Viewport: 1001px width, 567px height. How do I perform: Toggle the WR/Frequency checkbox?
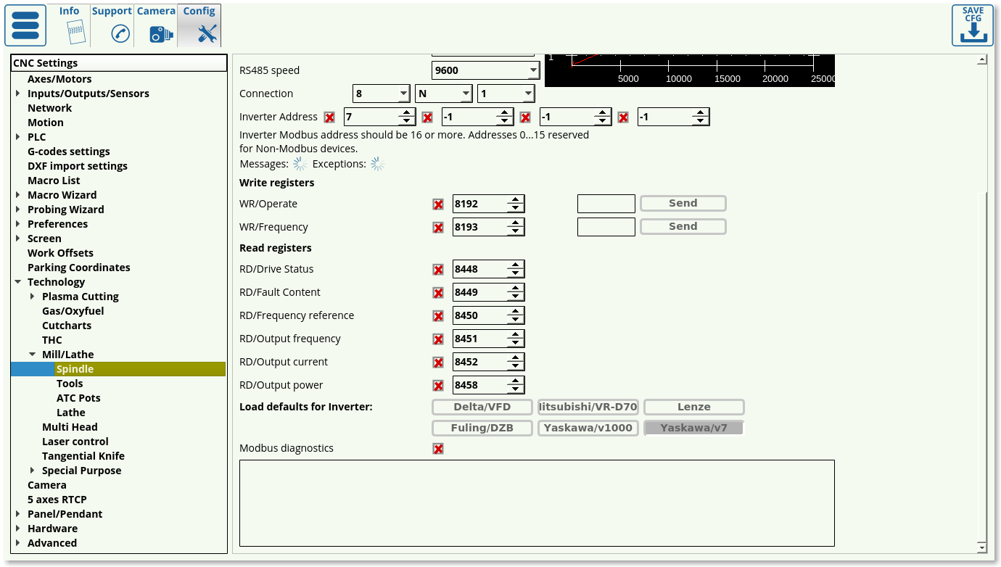(438, 228)
